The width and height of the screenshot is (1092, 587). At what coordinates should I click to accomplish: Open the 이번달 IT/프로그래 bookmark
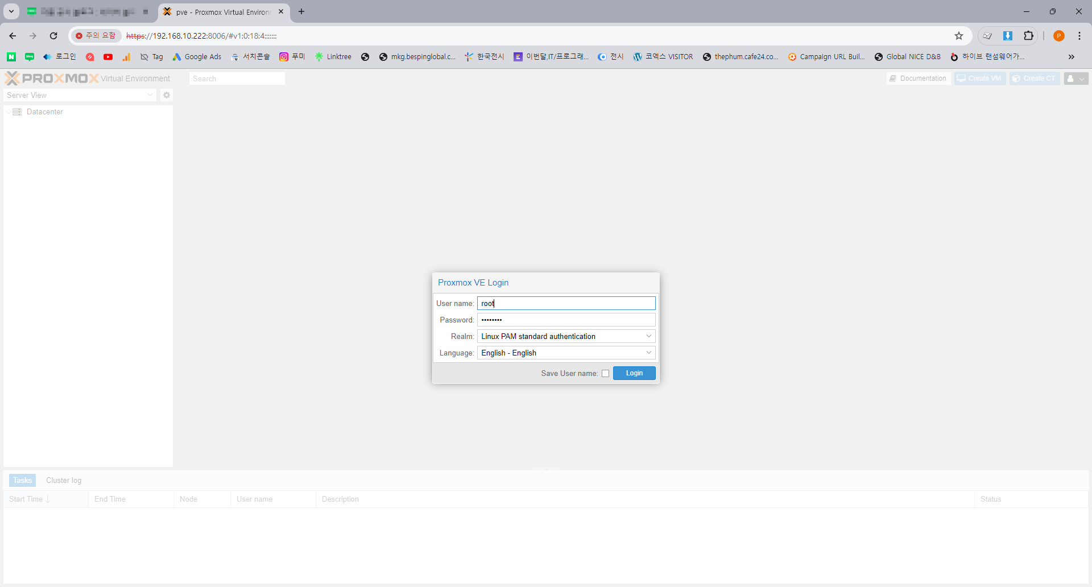[x=551, y=57]
